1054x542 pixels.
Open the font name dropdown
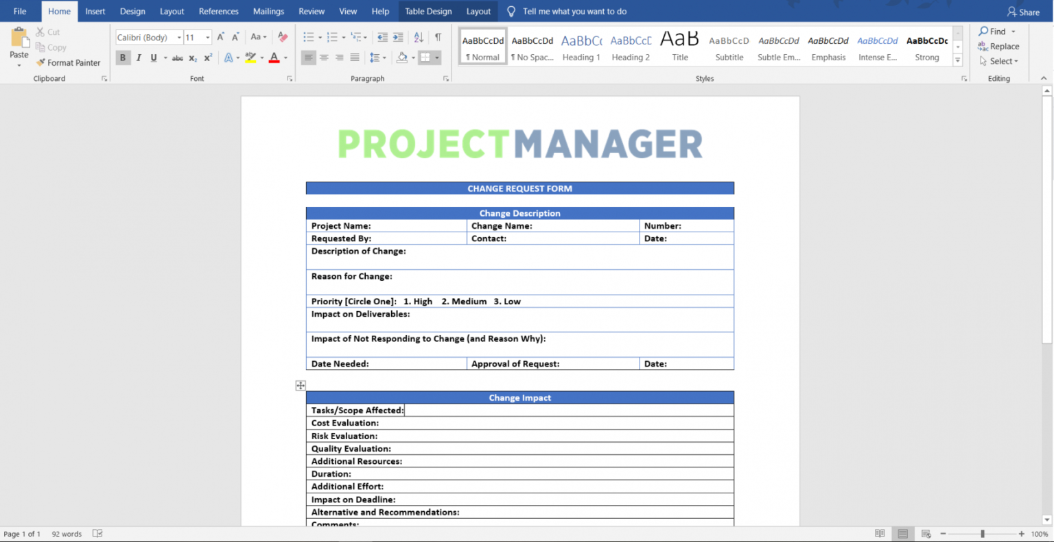pos(178,37)
